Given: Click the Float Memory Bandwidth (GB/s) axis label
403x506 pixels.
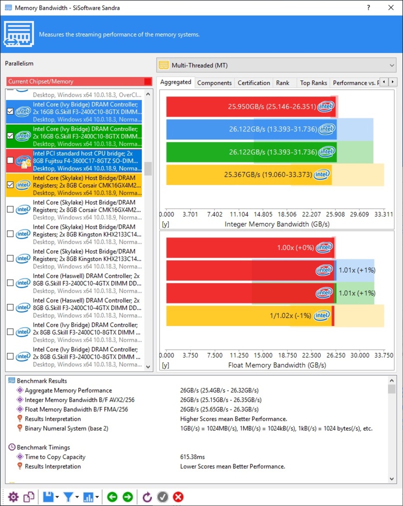Looking at the screenshot, I should 277,365.
